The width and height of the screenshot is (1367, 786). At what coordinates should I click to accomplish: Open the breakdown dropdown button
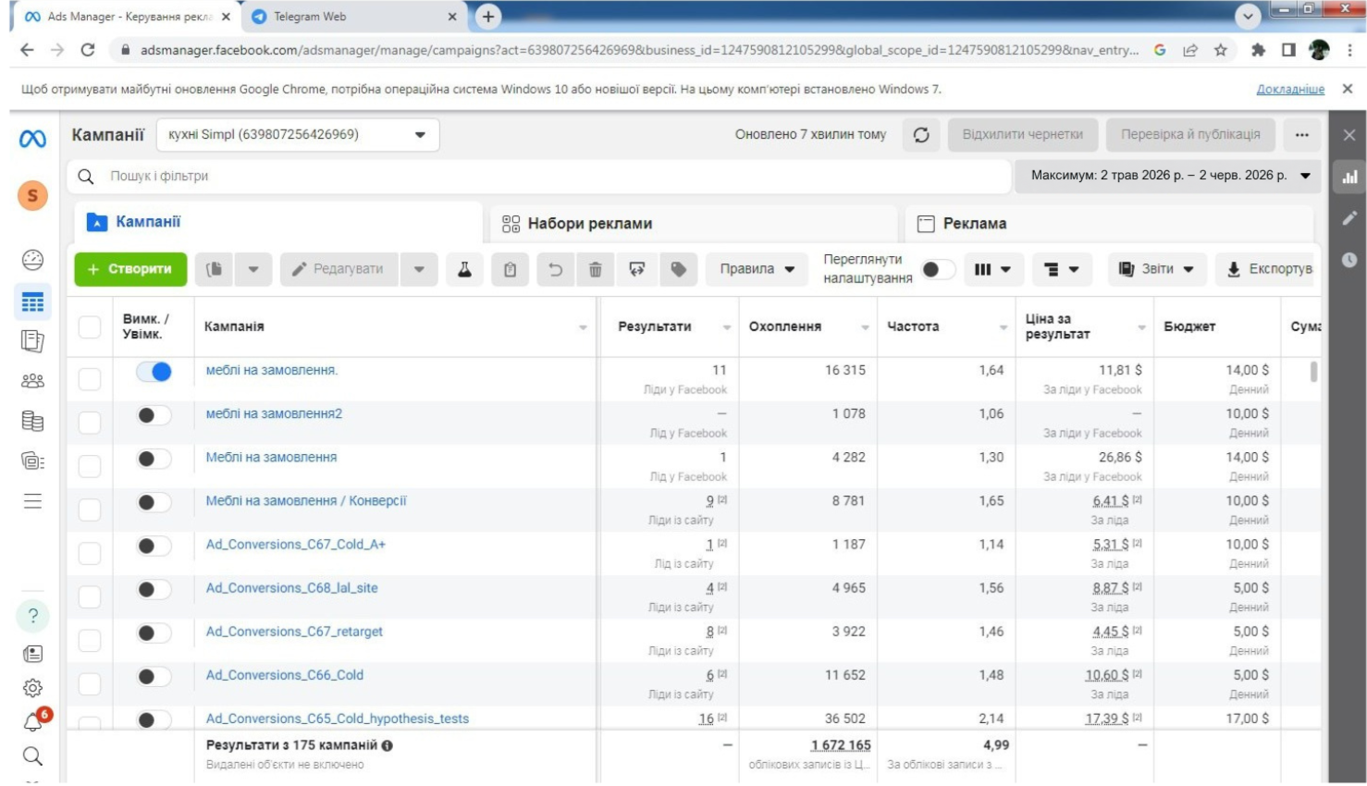pos(1061,269)
